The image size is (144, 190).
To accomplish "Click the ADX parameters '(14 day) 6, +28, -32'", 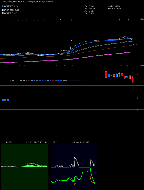I will [x=80, y=142].
